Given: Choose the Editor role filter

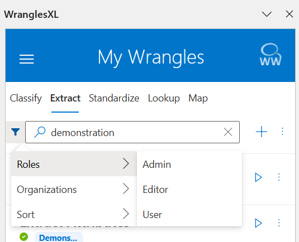Looking at the screenshot, I should [x=189, y=190].
